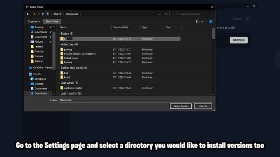Select Release folder in file list
Viewport: 280px width, 157px height.
[x=68, y=62]
